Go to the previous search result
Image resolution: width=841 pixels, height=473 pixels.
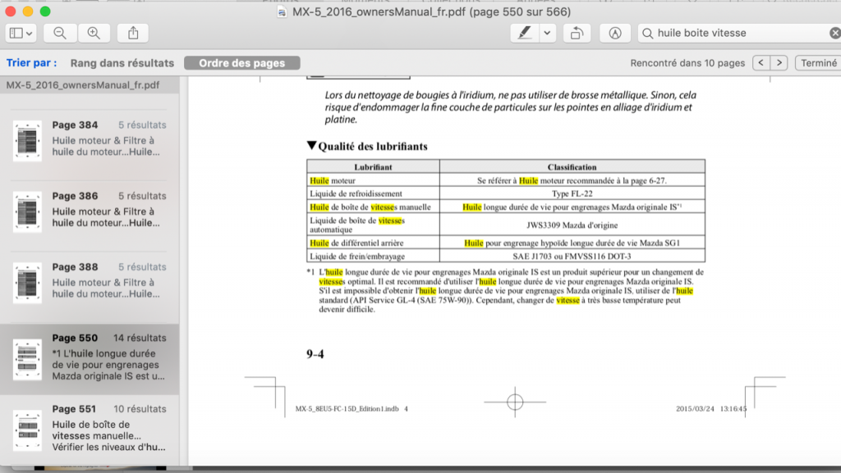click(761, 63)
